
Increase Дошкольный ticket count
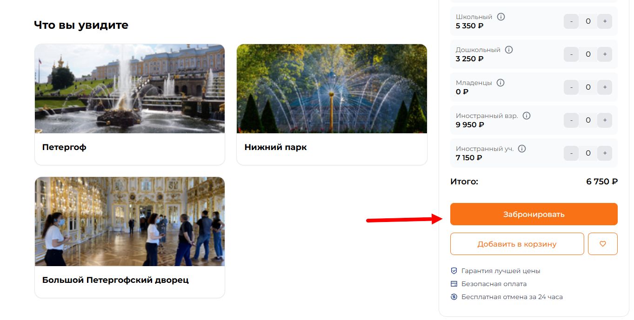coord(605,54)
